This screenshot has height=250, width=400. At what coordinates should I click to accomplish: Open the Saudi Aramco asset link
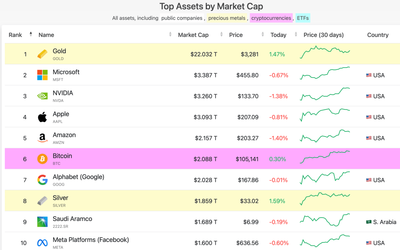tap(72, 219)
